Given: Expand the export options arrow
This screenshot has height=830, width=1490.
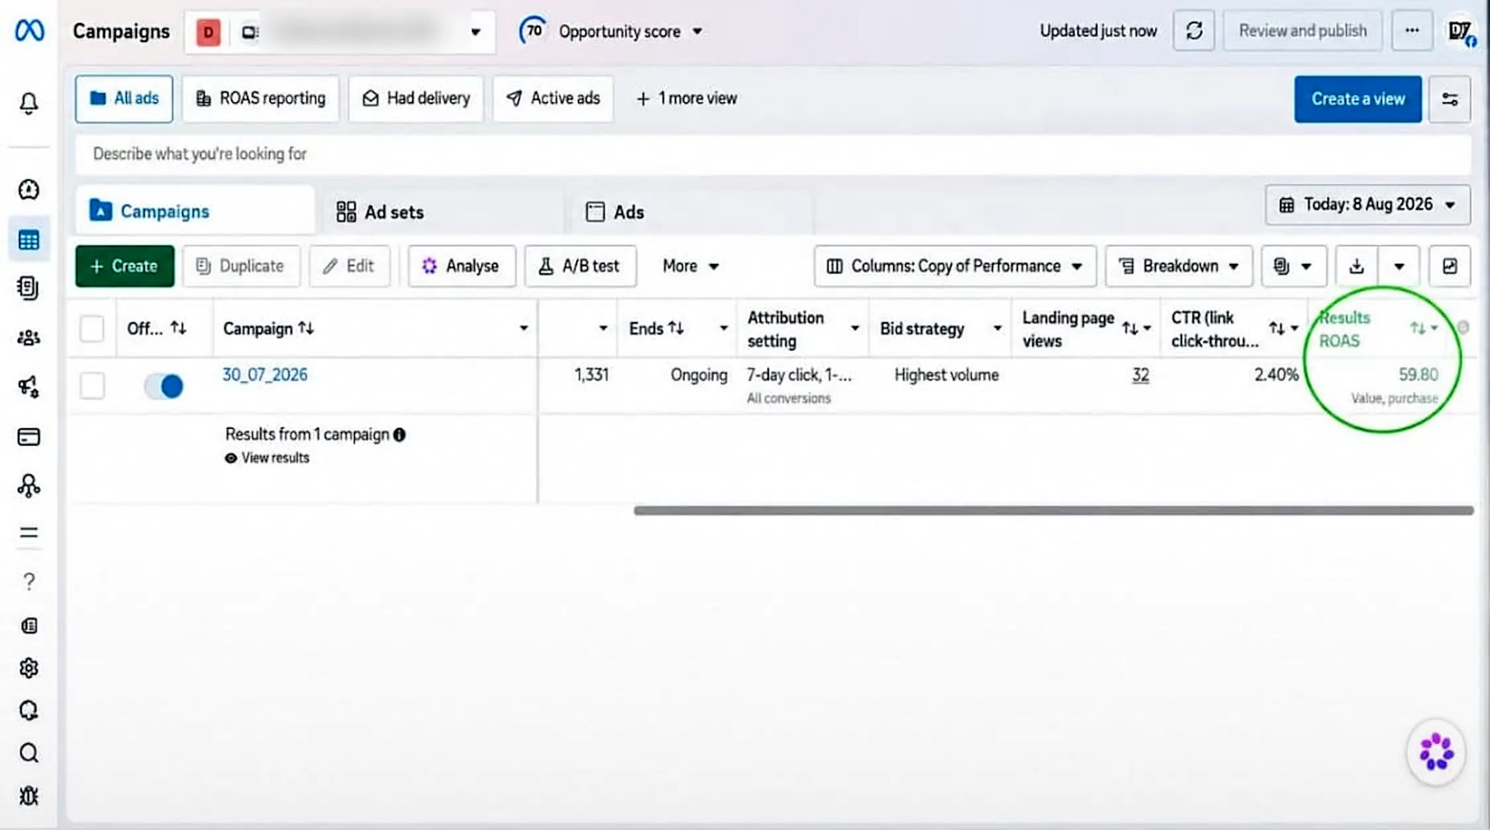Looking at the screenshot, I should (x=1399, y=266).
